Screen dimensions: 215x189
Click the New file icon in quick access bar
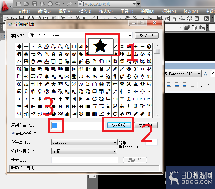19,4
